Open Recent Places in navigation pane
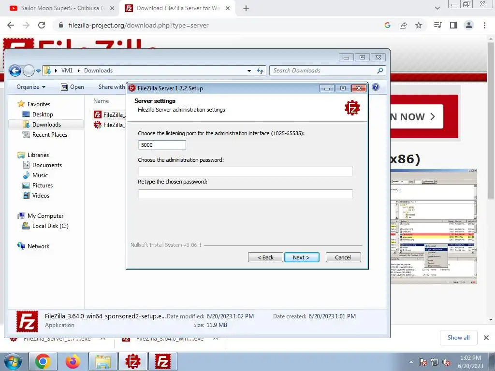Viewport: 495px width, 371px height. tap(45, 135)
